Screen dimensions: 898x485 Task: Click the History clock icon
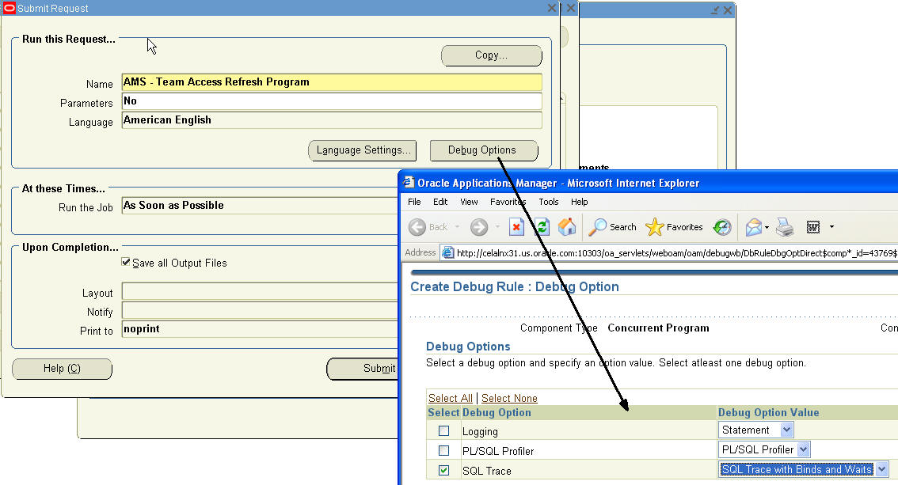click(722, 227)
